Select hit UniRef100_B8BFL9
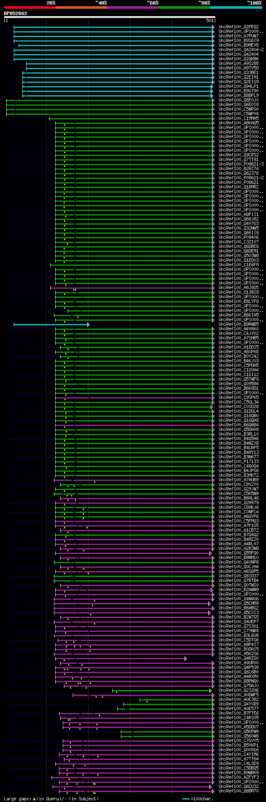Screen dimensions: 266x802 click(x=239, y=95)
